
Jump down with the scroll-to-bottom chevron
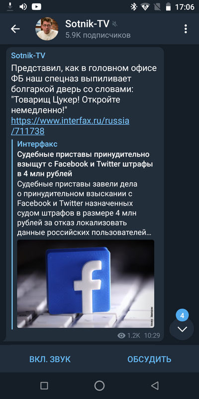[x=182, y=329]
